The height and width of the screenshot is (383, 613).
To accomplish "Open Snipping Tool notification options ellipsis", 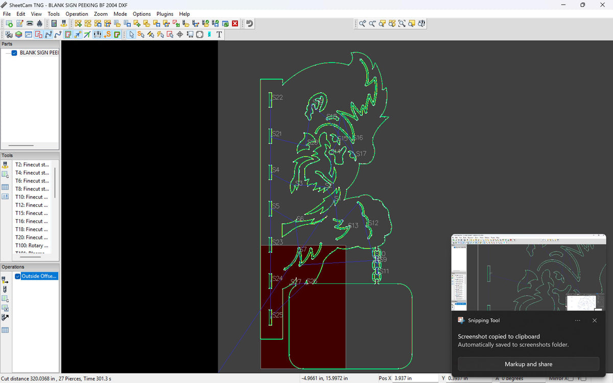I will click(577, 321).
